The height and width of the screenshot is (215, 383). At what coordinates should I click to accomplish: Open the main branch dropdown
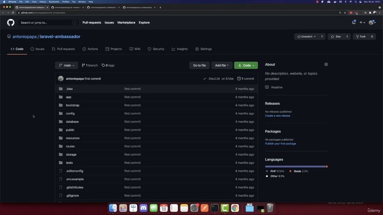[x=66, y=65]
